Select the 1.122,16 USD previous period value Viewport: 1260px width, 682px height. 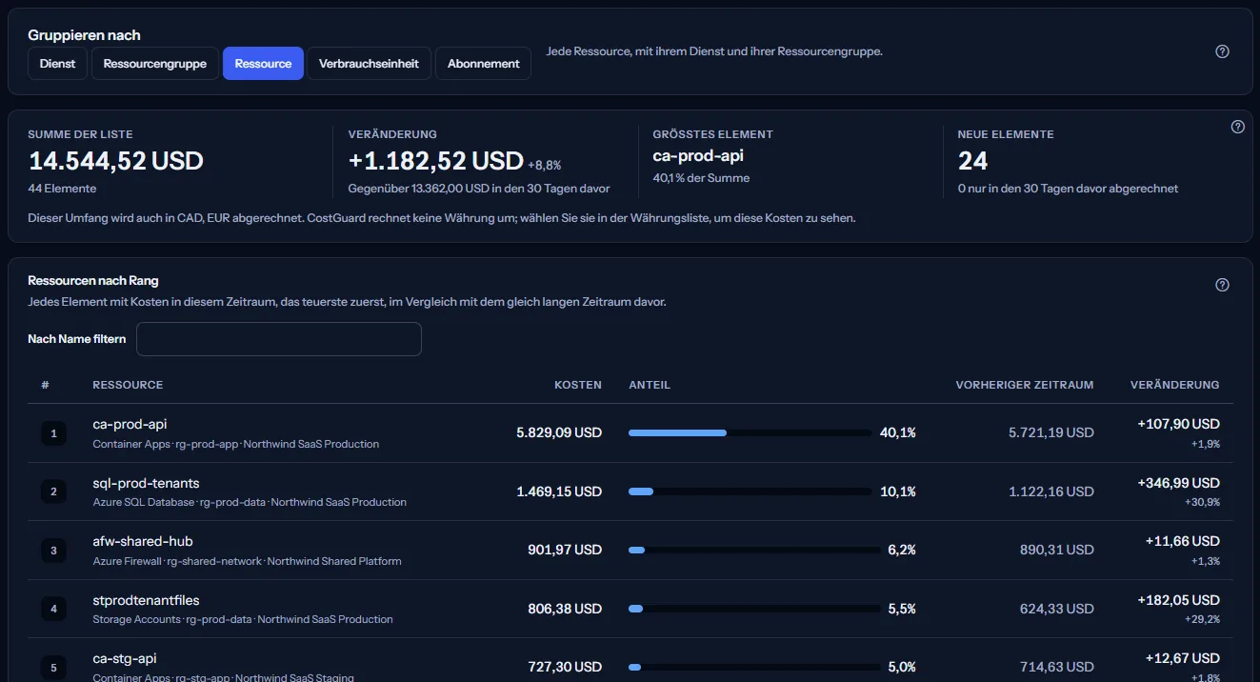1051,491
